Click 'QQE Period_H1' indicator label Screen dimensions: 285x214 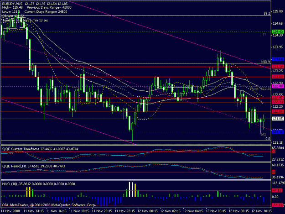coord(15,166)
